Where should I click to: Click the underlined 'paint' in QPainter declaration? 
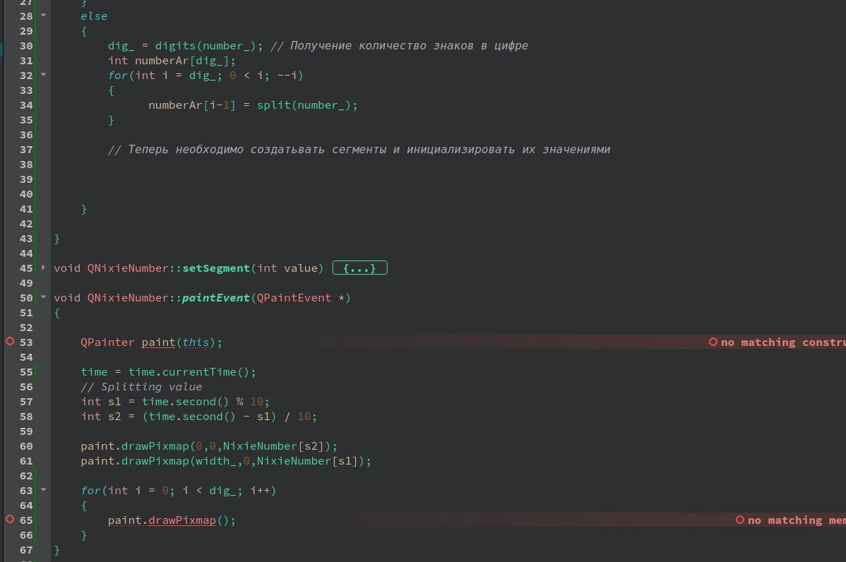coord(158,342)
